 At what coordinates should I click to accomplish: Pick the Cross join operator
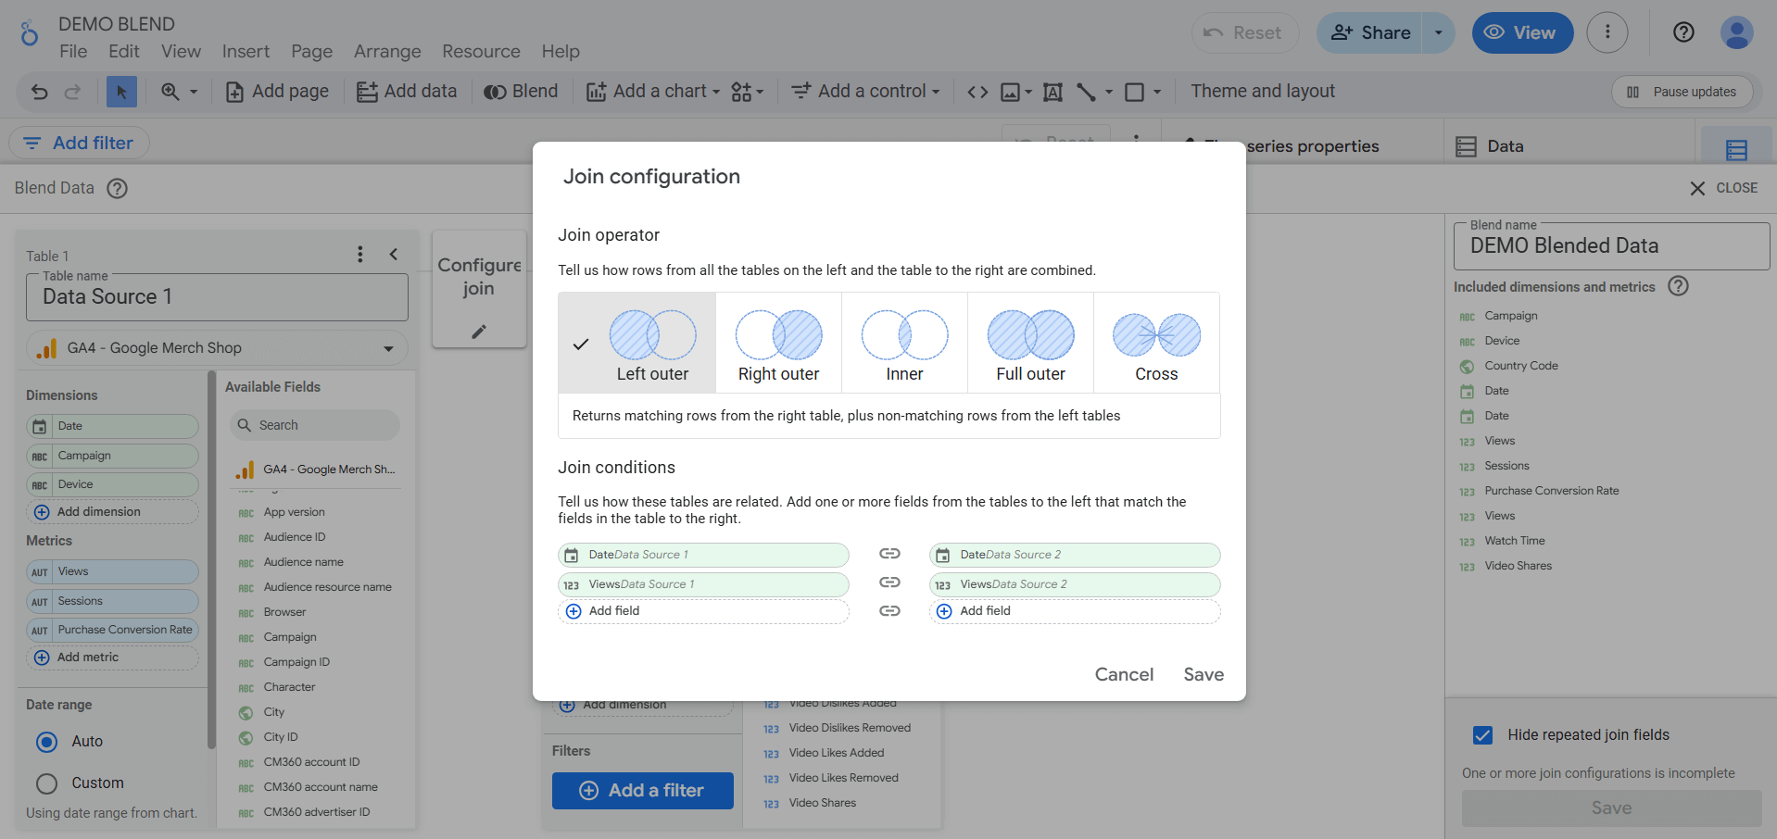pos(1156,344)
